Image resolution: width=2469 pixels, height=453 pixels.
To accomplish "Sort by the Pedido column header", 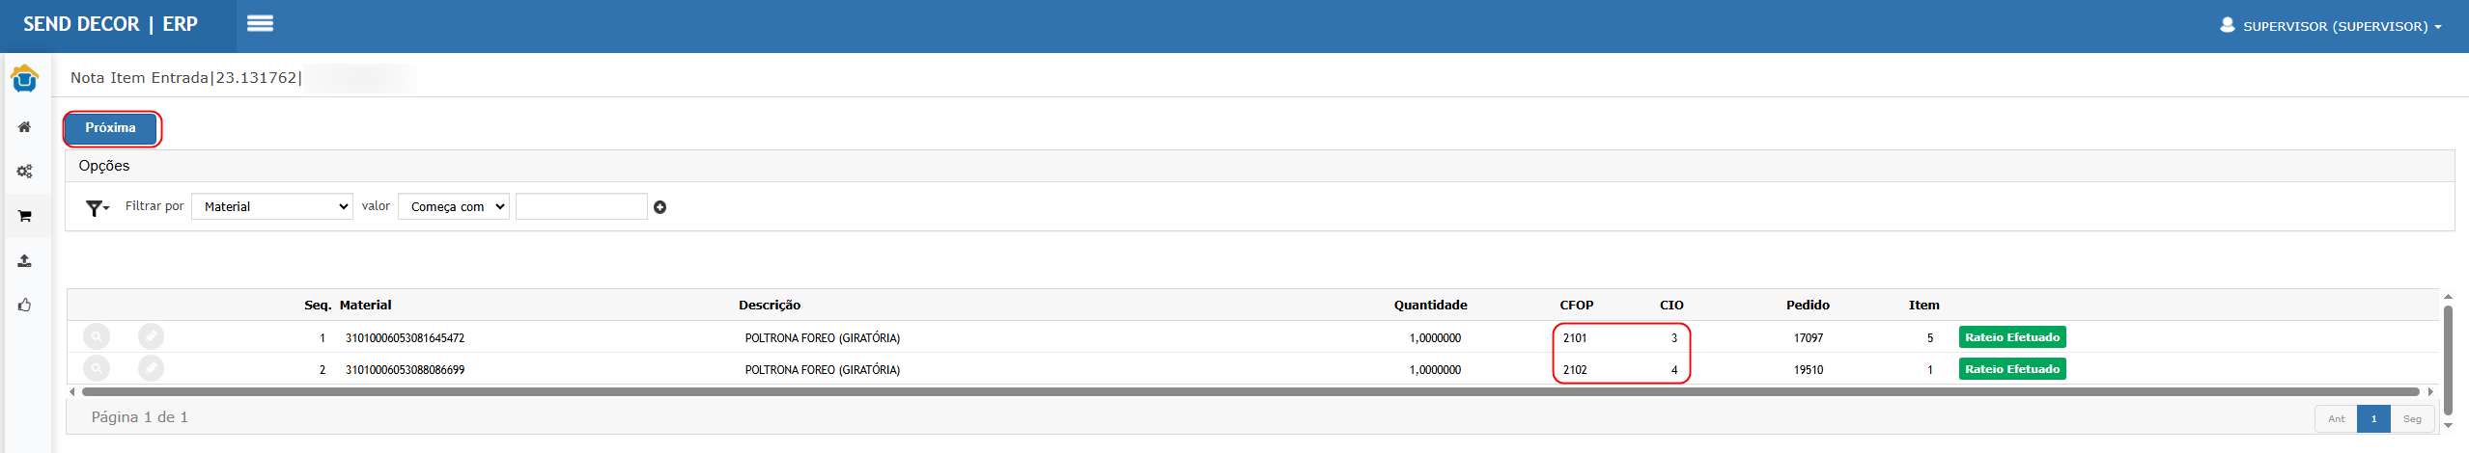I will [1808, 306].
